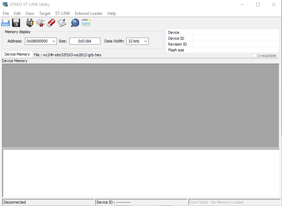Click the Size field showing 0xD18A

(x=85, y=41)
